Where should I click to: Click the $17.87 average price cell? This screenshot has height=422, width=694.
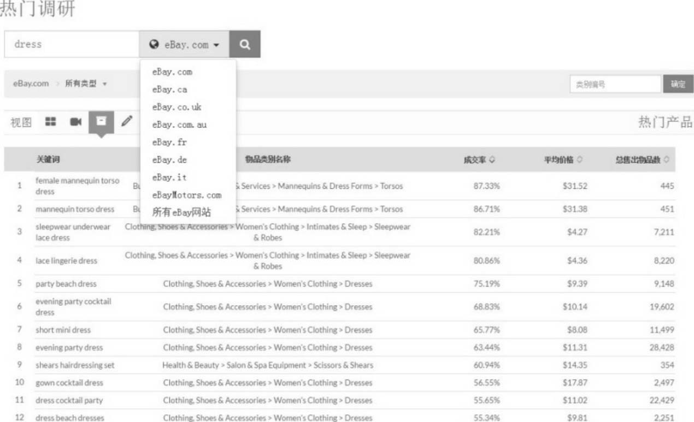[575, 383]
